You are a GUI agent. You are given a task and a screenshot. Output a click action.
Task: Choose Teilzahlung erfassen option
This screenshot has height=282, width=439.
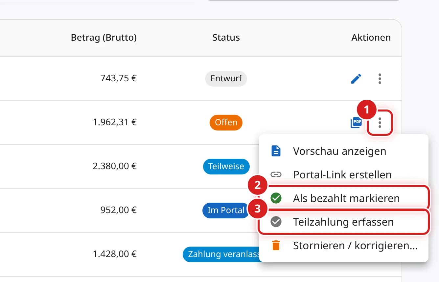[x=344, y=222]
